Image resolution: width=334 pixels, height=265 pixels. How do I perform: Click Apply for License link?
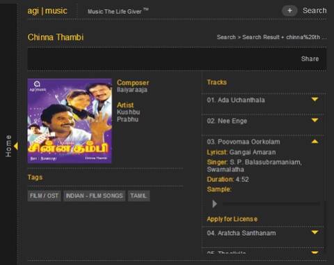pos(232,219)
